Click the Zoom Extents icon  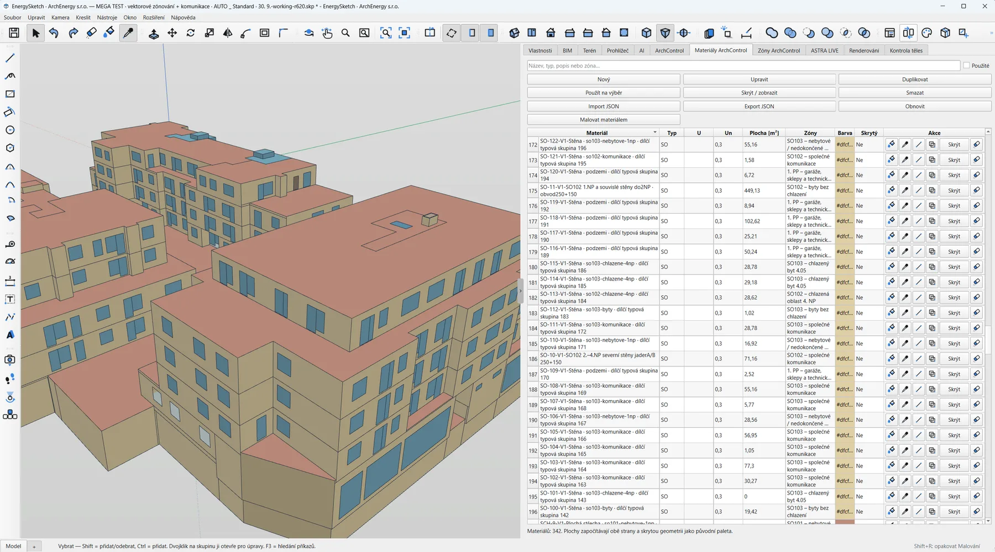pyautogui.click(x=386, y=33)
